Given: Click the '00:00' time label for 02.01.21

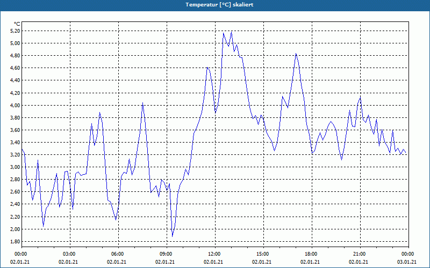Looking at the screenshot, I should pyautogui.click(x=21, y=254).
